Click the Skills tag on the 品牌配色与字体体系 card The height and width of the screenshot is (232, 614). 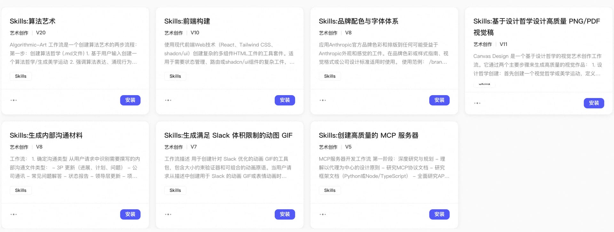point(330,76)
